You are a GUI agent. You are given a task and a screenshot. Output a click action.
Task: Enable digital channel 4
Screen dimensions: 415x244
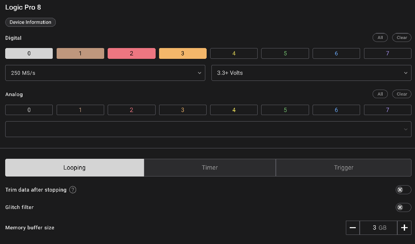(x=234, y=54)
